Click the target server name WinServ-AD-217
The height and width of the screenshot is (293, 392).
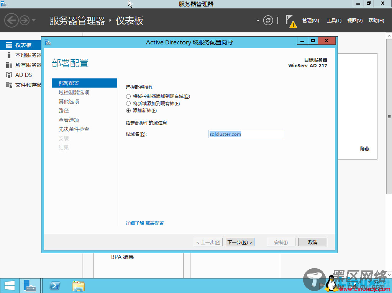click(x=308, y=66)
